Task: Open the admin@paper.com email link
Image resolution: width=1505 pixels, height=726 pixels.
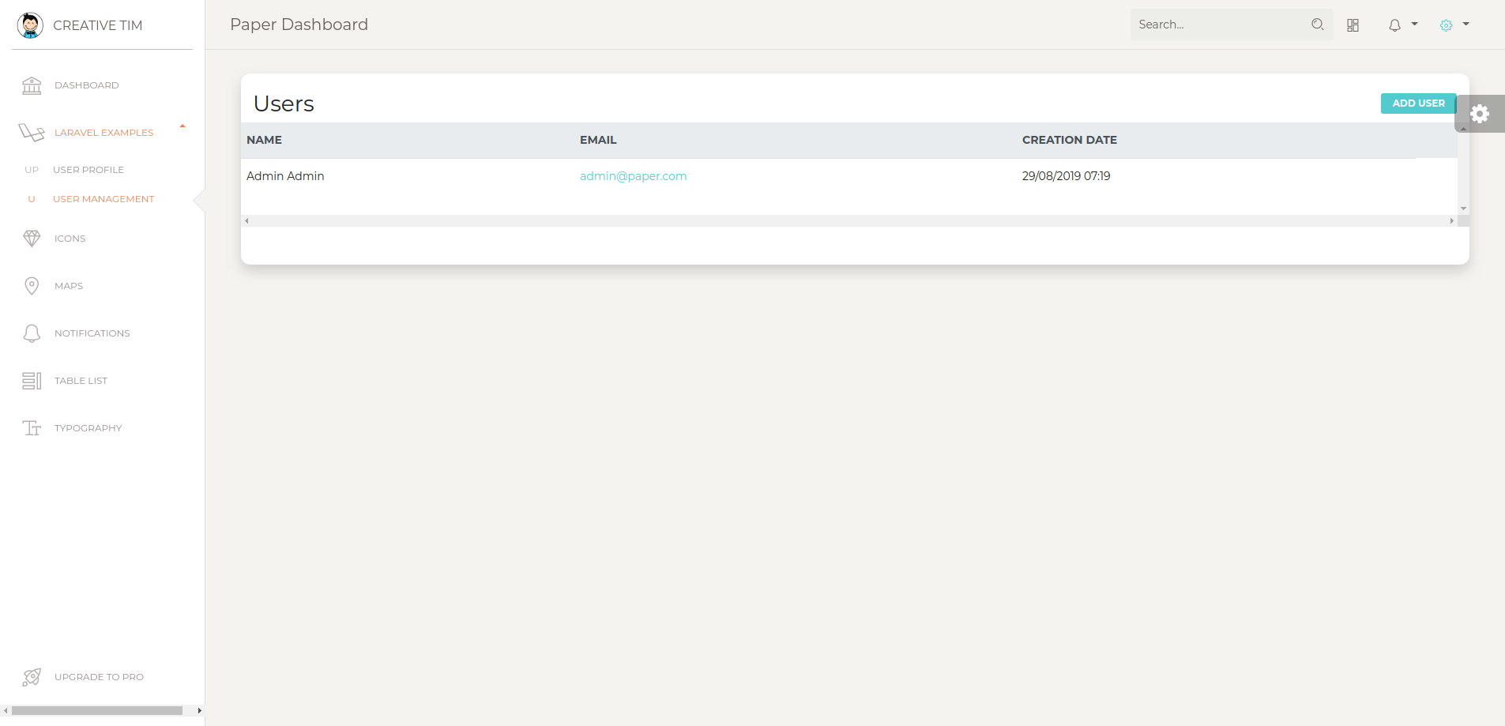Action: pyautogui.click(x=633, y=176)
